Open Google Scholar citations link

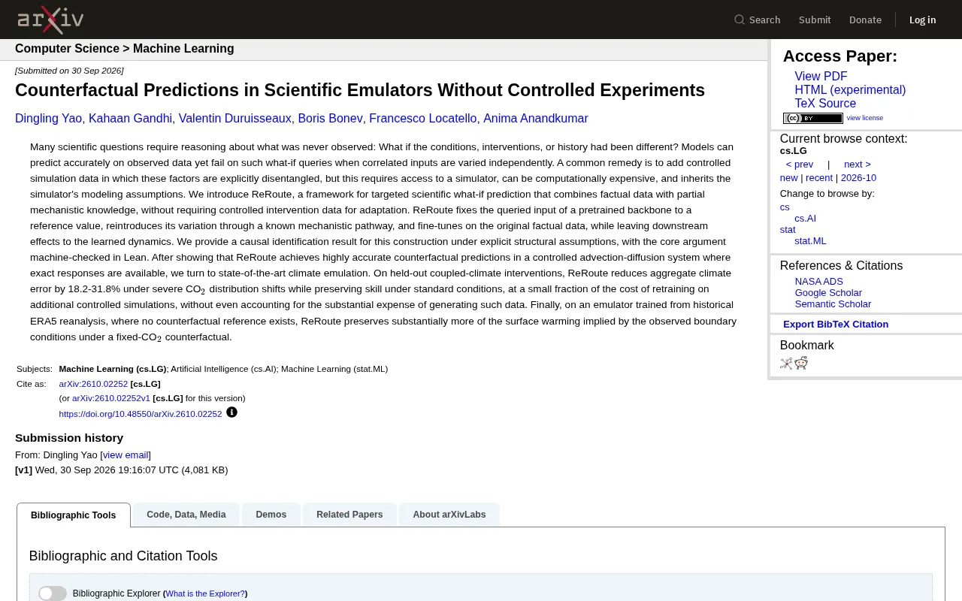828,293
